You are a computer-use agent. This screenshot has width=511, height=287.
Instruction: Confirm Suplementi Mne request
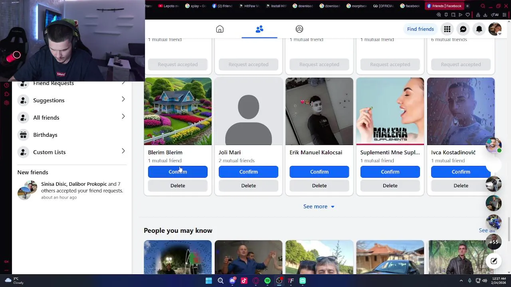coord(390,172)
